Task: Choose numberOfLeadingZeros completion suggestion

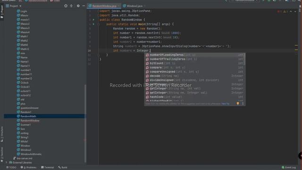Action: click(x=194, y=55)
